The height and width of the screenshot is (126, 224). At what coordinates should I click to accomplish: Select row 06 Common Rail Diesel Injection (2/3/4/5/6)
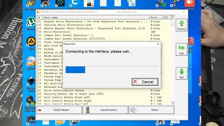click(104, 38)
